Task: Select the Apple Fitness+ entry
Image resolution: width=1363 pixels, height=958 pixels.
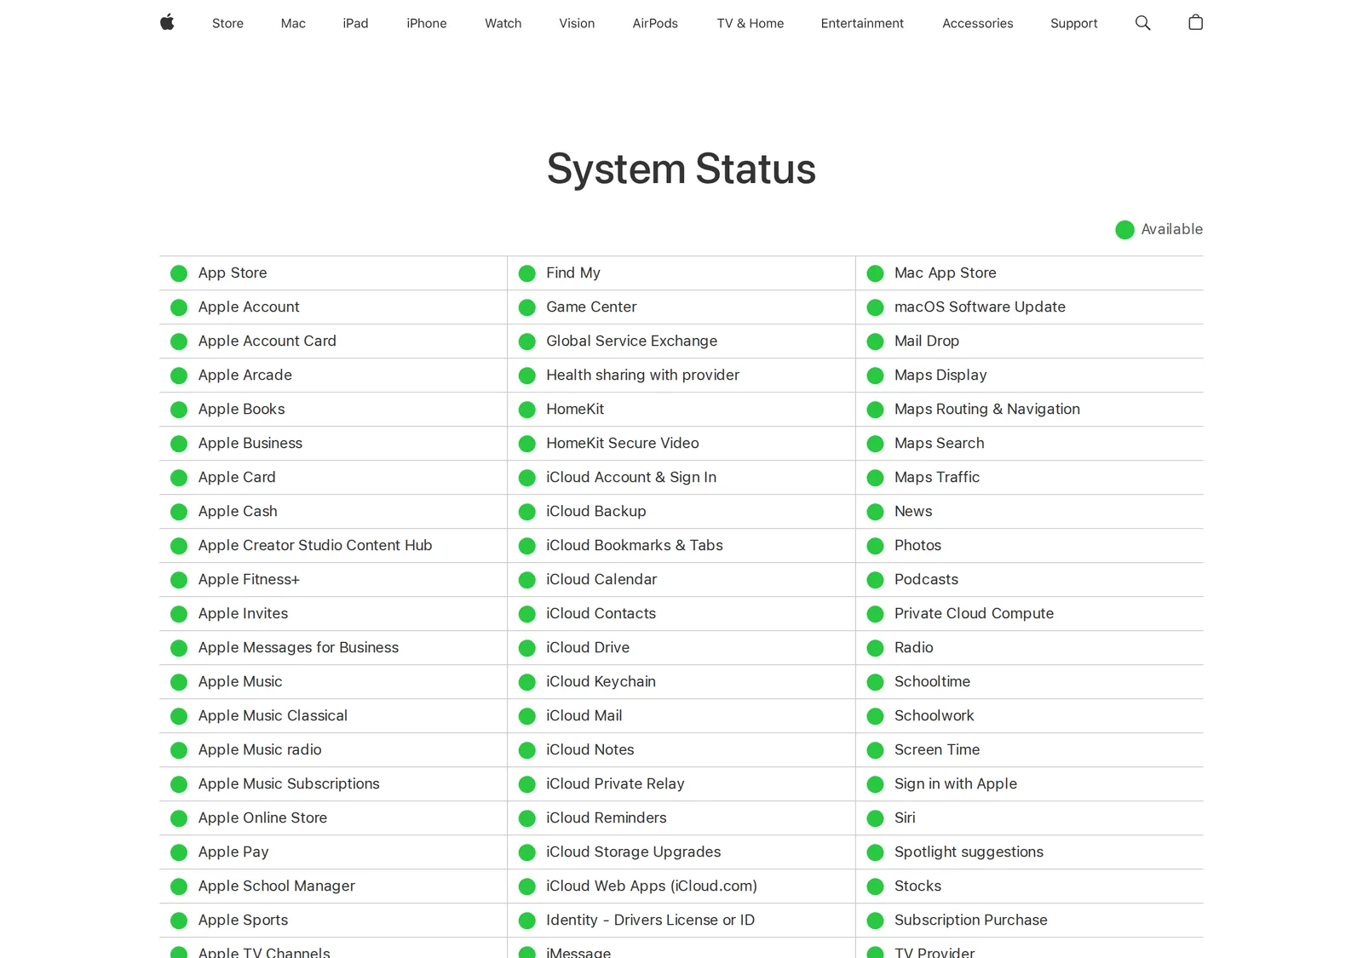Action: [249, 579]
